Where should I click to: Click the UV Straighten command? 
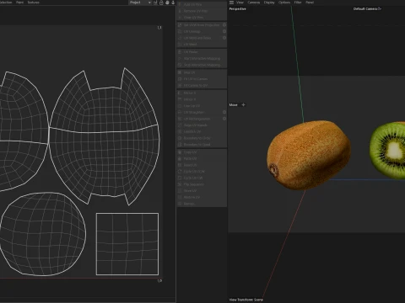[199, 112]
